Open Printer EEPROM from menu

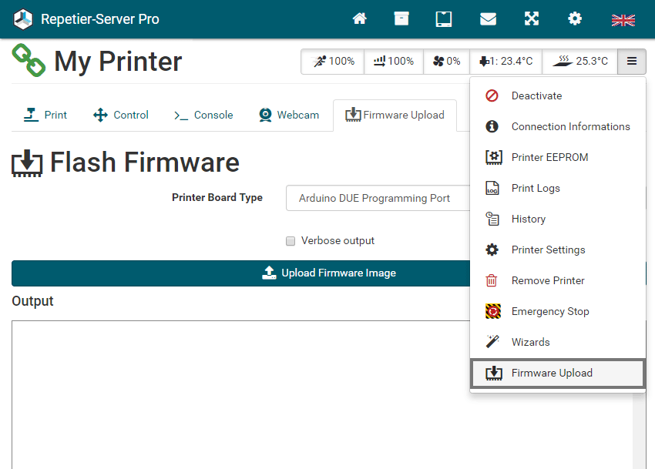558,157
